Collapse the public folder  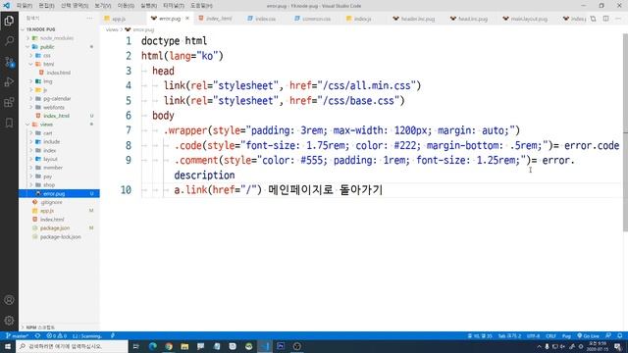(28, 47)
